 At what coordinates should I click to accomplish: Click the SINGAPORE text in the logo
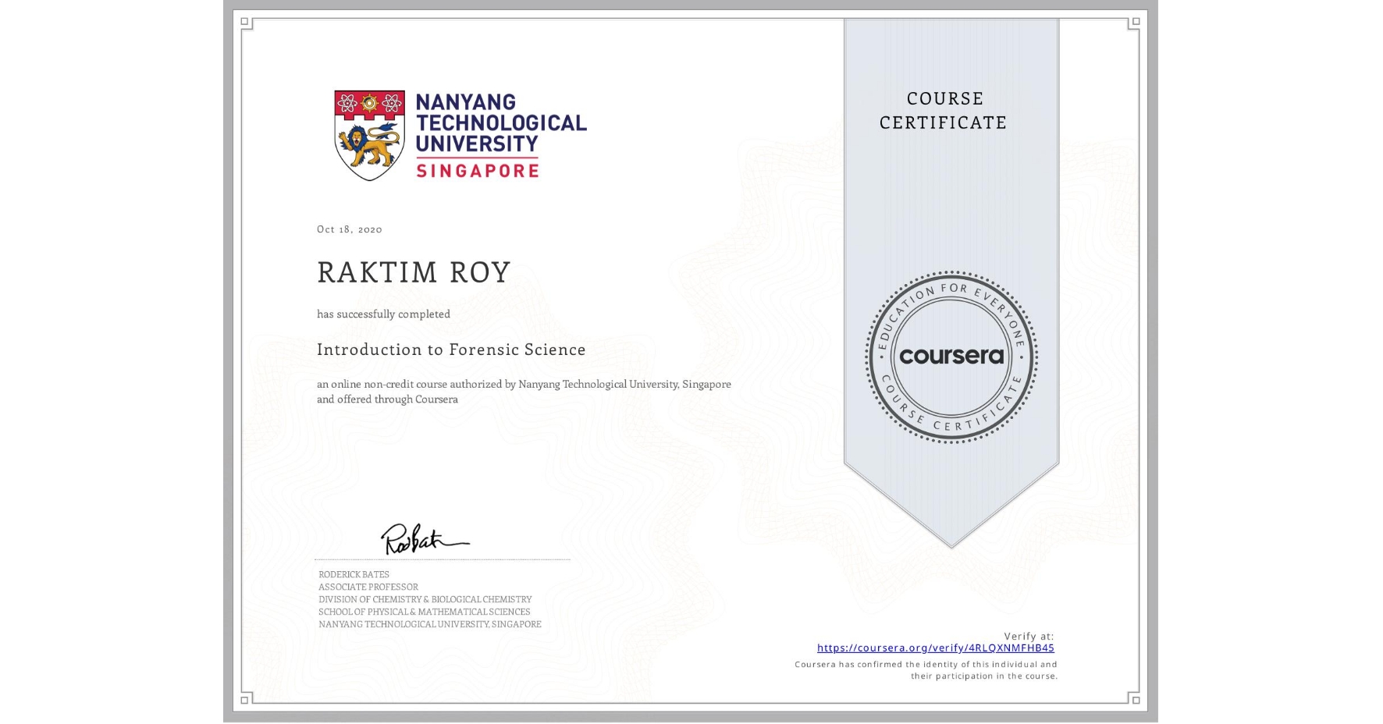pyautogui.click(x=478, y=169)
